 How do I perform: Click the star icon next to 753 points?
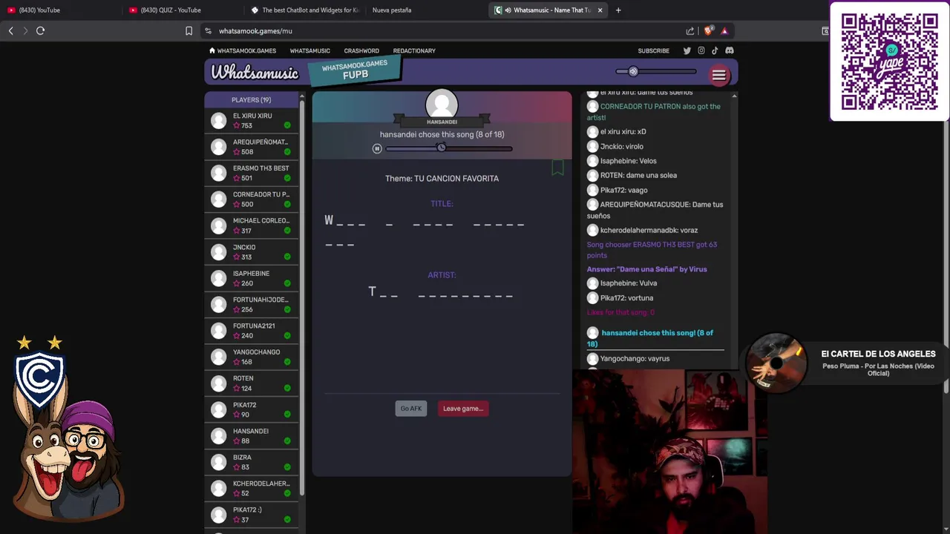point(237,126)
